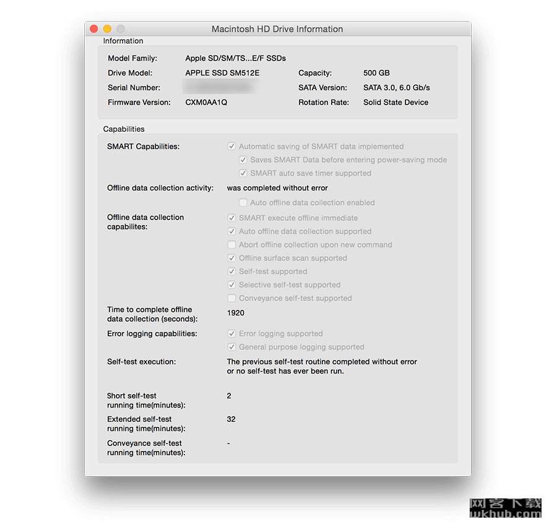Select model family value Apple SD/SM/TS...E/F SSDs
This screenshot has height=530, width=557.
coord(236,58)
